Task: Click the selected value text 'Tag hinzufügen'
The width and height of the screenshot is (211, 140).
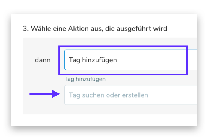Action: [93, 60]
